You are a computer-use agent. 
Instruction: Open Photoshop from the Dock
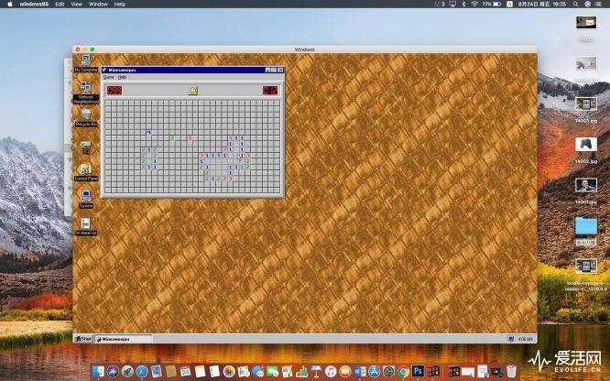point(418,371)
